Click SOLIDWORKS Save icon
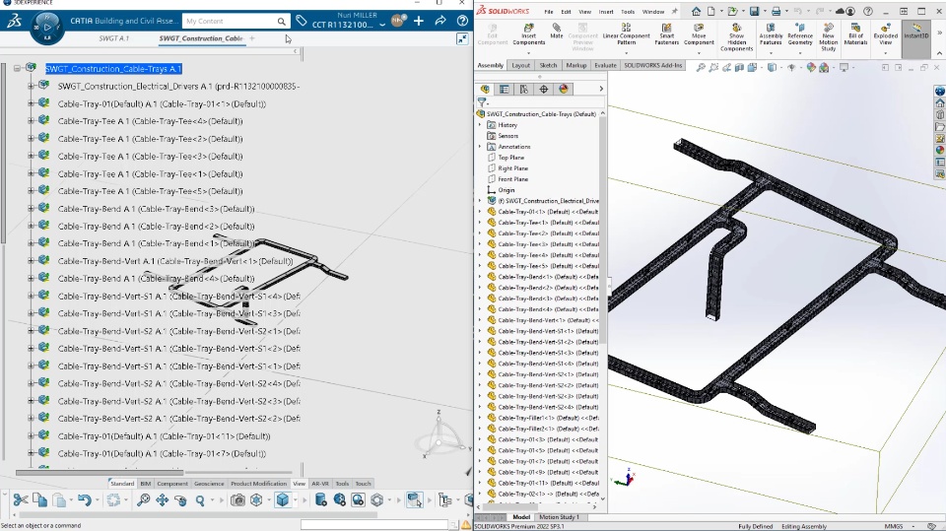Screen dimensions: 946x531 754,11
